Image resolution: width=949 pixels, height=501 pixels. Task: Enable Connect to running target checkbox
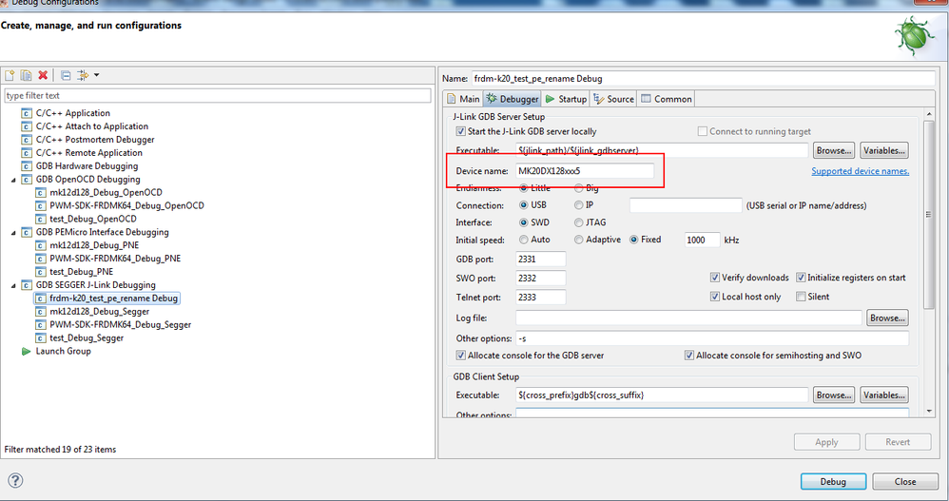pyautogui.click(x=703, y=131)
